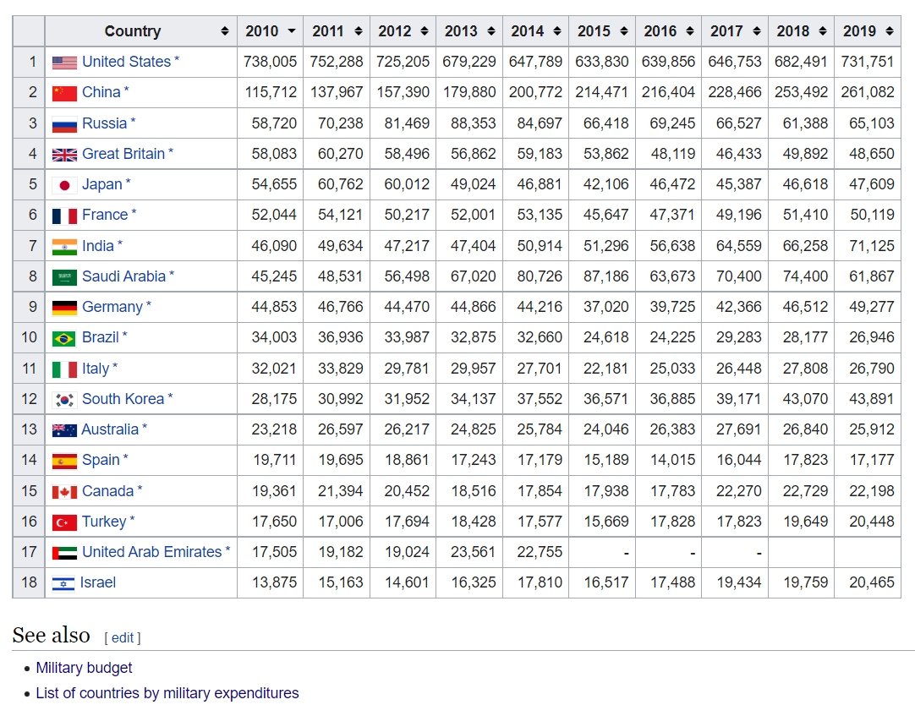Open the France country link
Viewport: 915px width, 705px height.
105,215
